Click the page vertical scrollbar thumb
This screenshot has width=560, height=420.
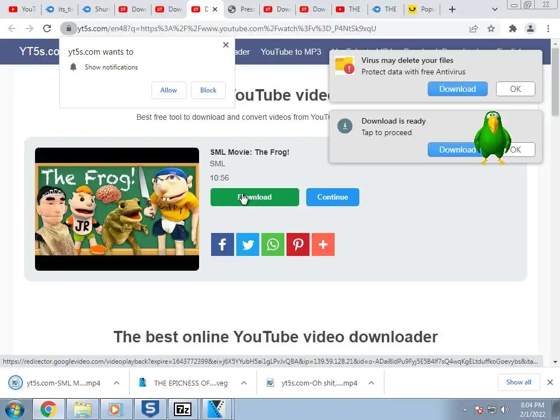point(555,82)
